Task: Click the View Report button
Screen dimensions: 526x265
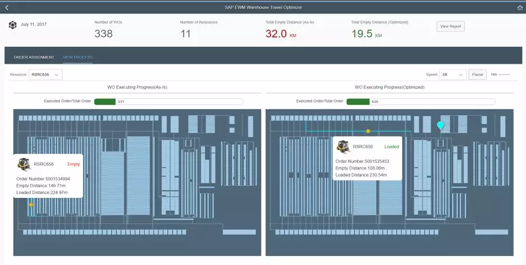Action: [450, 26]
